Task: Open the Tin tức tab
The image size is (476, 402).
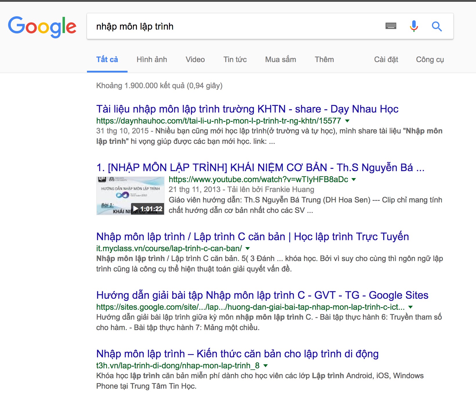Action: tap(235, 59)
